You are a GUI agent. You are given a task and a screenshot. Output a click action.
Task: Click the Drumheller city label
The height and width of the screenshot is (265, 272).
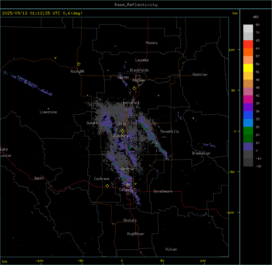(x=201, y=153)
